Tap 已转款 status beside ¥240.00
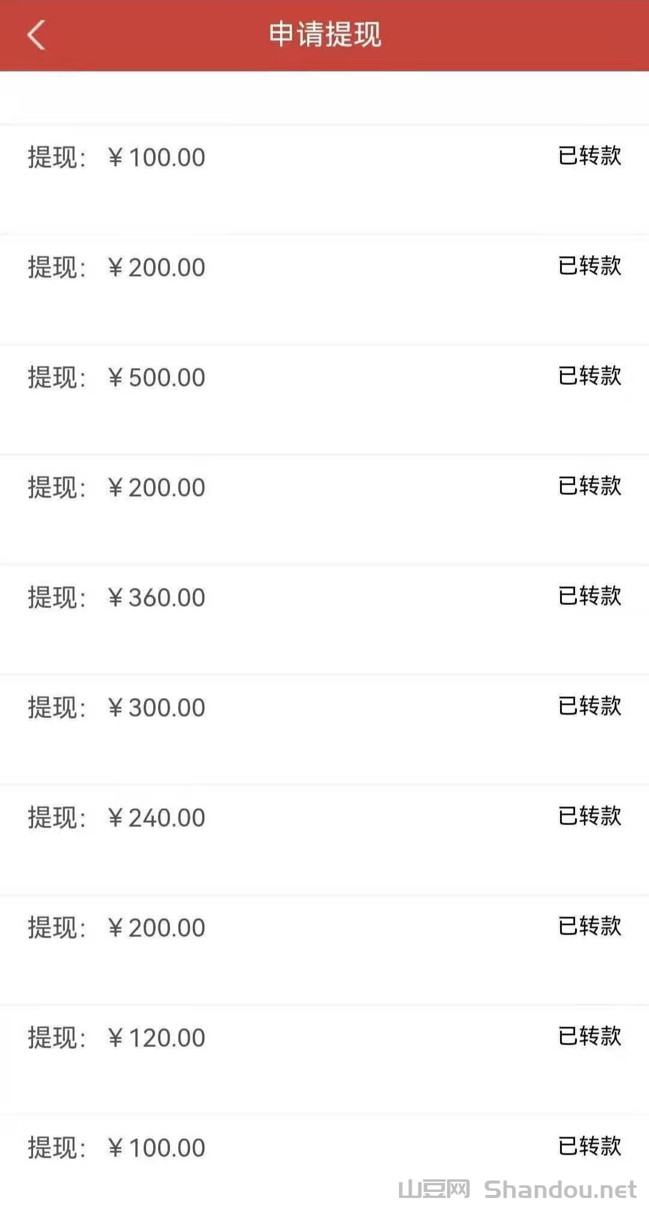 [x=590, y=816]
